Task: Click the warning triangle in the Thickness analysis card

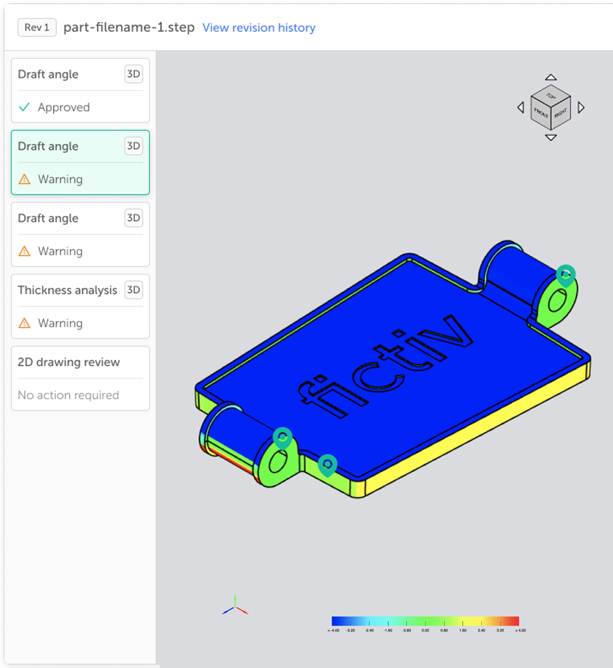Action: coord(25,323)
